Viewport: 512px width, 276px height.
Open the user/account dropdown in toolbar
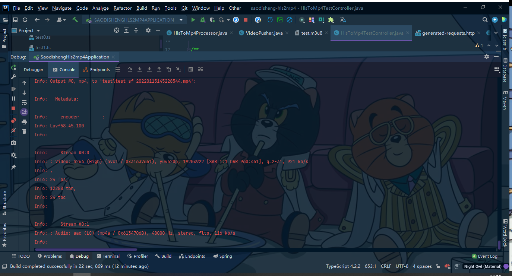[x=61, y=20]
